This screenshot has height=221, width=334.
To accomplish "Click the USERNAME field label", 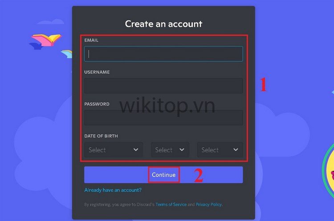I will (97, 72).
